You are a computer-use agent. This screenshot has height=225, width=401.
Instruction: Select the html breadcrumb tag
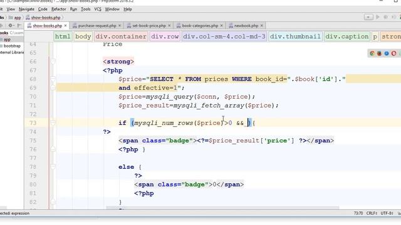click(63, 36)
